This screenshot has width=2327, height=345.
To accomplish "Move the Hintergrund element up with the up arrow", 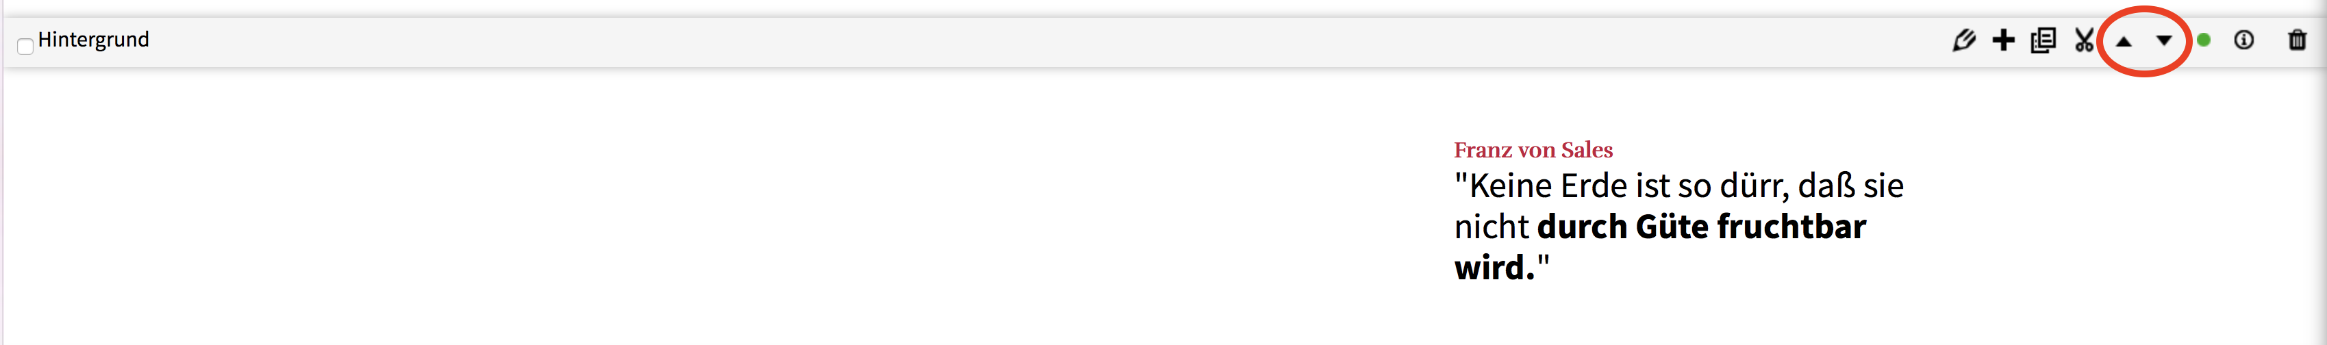I will 2123,40.
